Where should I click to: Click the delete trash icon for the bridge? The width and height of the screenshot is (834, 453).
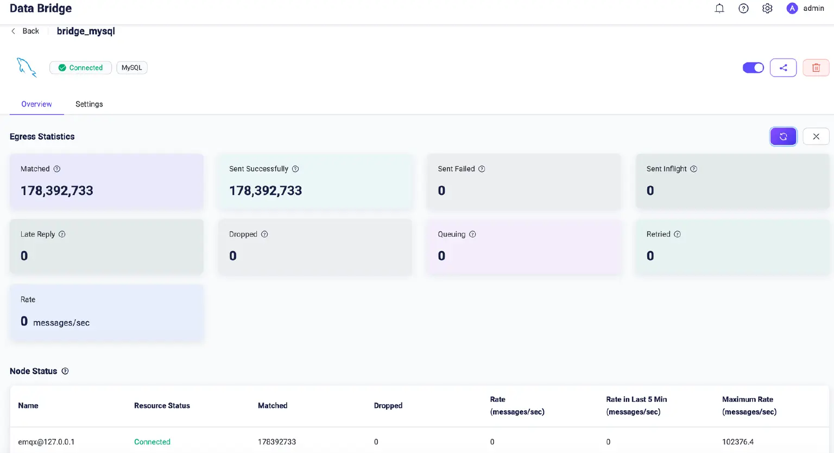pos(816,67)
